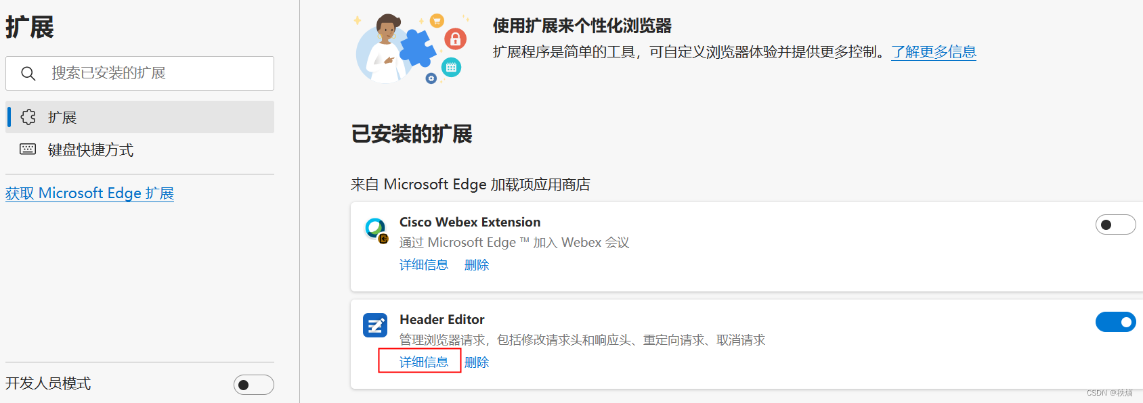Click the puzzle piece icon beside 扩展

click(27, 116)
